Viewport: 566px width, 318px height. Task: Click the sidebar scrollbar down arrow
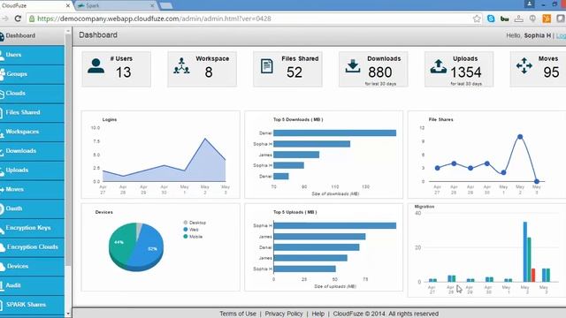point(67,314)
